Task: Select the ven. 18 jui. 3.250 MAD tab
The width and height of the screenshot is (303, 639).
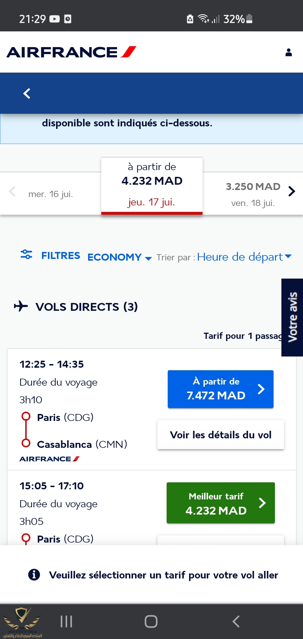Action: tap(253, 194)
